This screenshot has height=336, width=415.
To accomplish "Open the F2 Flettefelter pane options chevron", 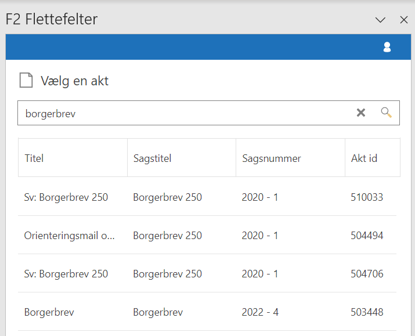I will [380, 20].
